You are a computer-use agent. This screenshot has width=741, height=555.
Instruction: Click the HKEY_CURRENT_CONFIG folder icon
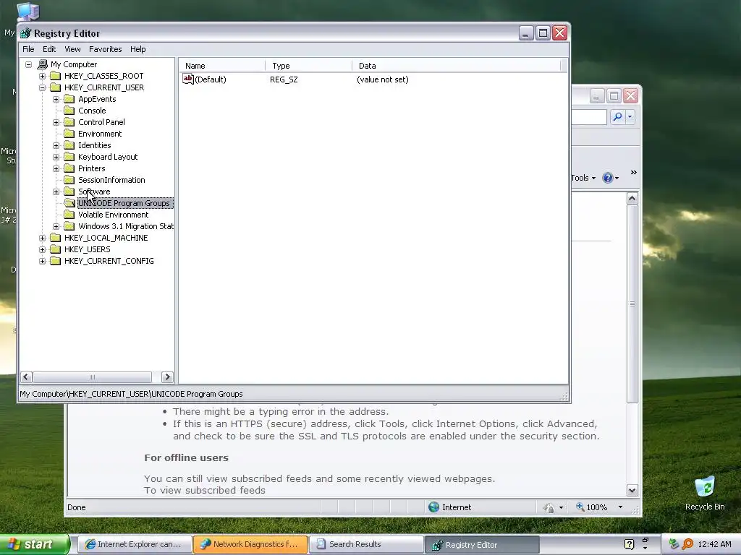tap(56, 260)
